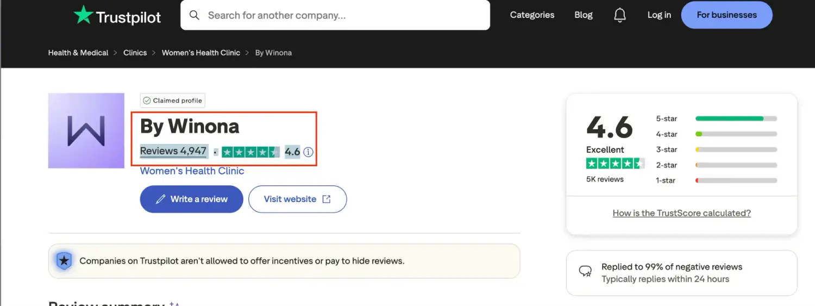Filter reviews by 1-star bar
This screenshot has width=815, height=306.
(x=736, y=180)
